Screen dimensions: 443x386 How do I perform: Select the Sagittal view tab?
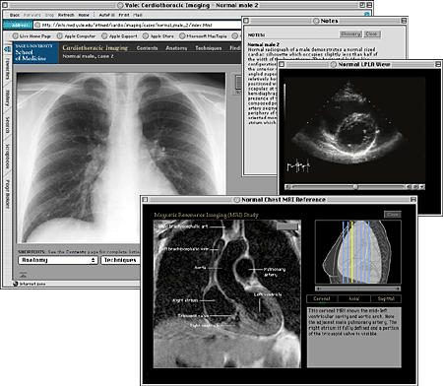[386, 298]
